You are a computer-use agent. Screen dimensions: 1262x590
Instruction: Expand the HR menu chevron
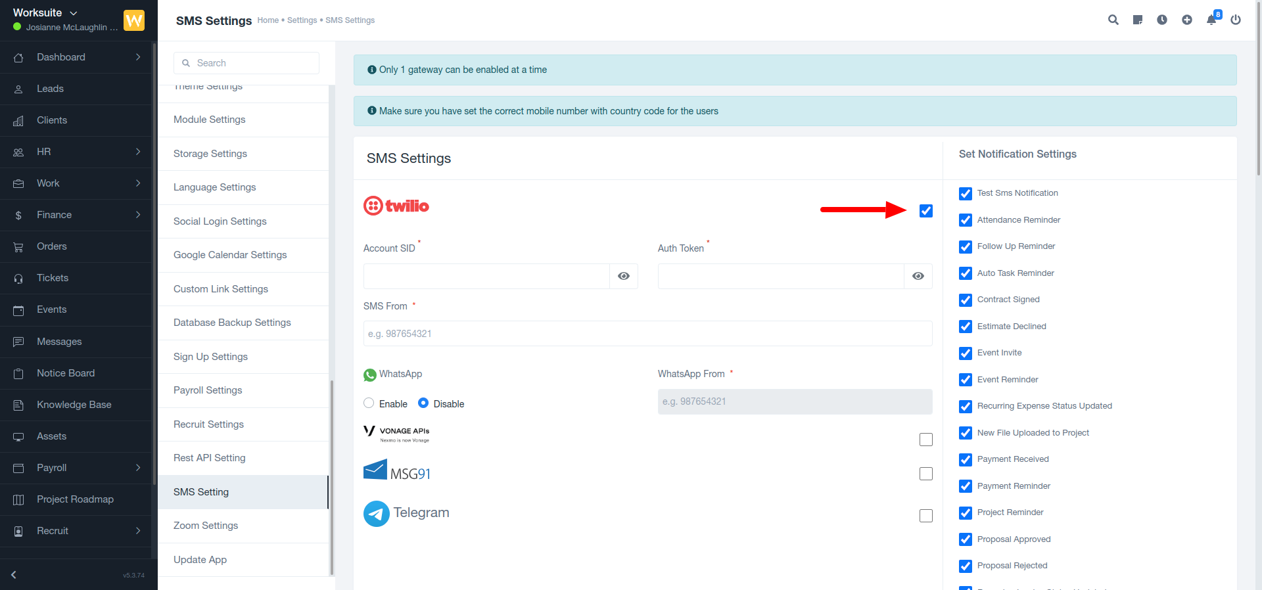tap(138, 152)
